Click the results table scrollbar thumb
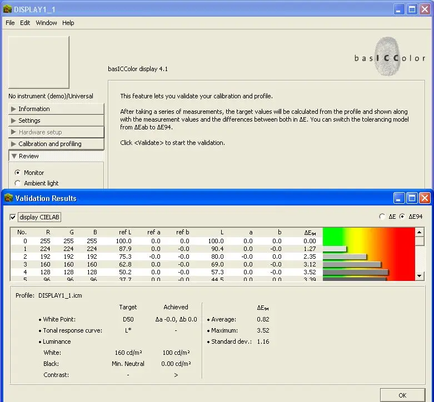This screenshot has width=434, height=402. point(420,241)
